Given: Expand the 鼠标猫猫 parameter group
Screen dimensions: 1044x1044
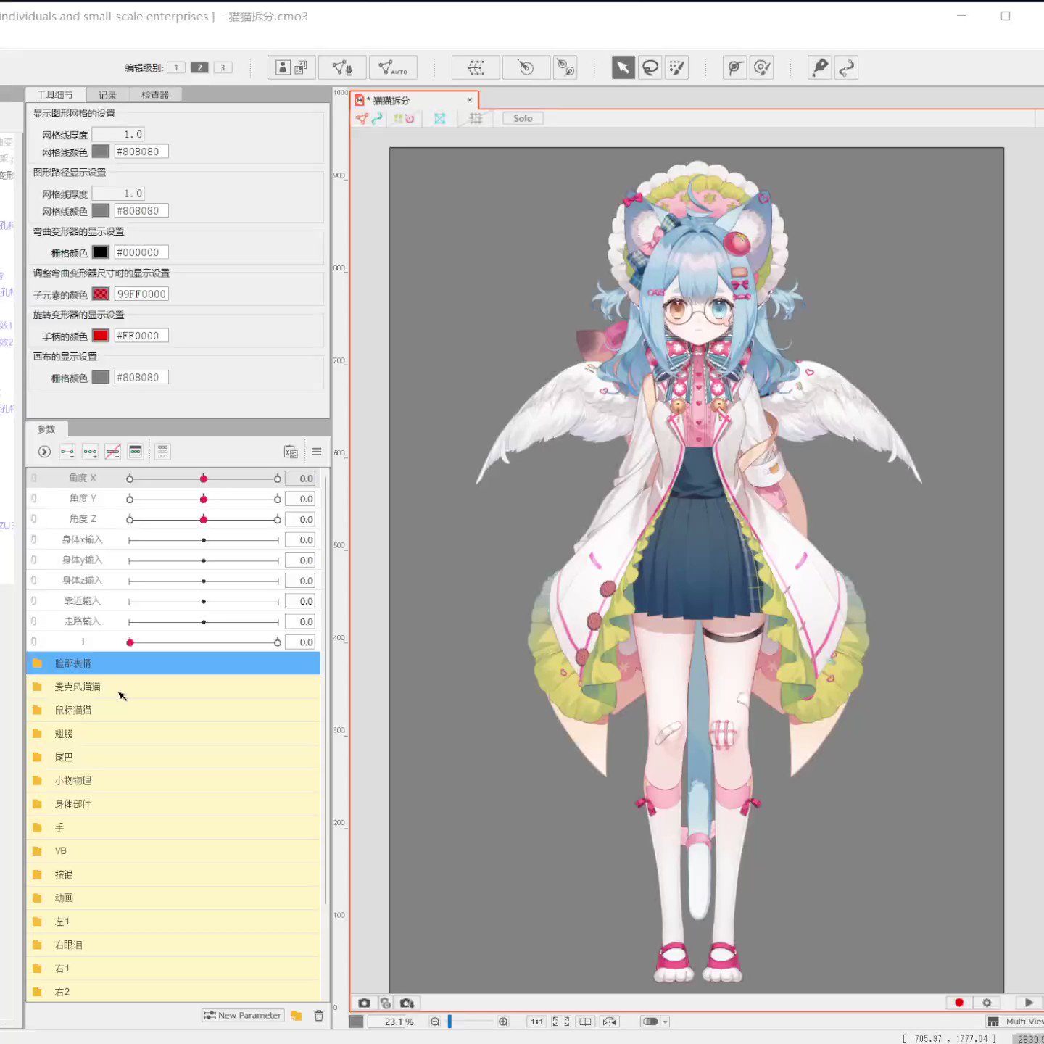Looking at the screenshot, I should click(173, 710).
